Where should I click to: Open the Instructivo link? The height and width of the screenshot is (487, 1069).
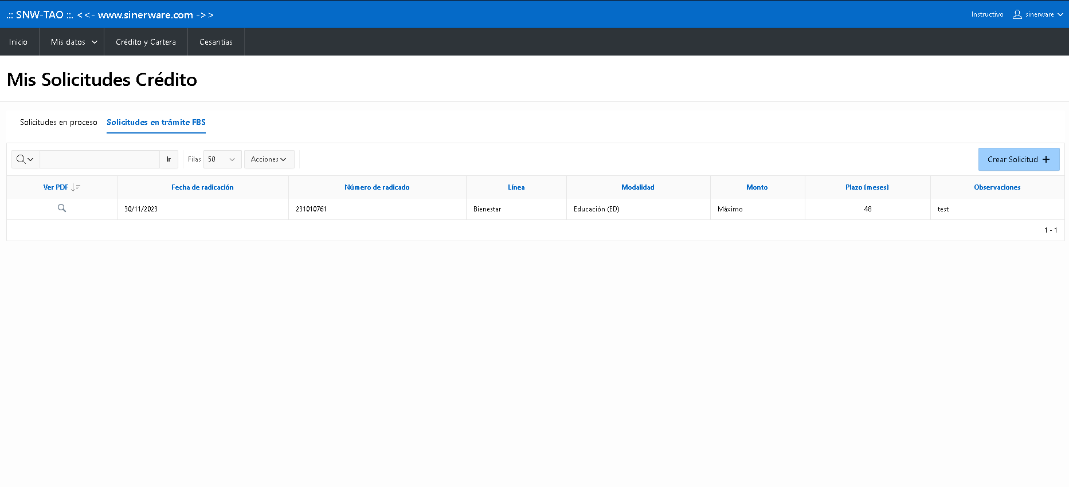pyautogui.click(x=987, y=14)
